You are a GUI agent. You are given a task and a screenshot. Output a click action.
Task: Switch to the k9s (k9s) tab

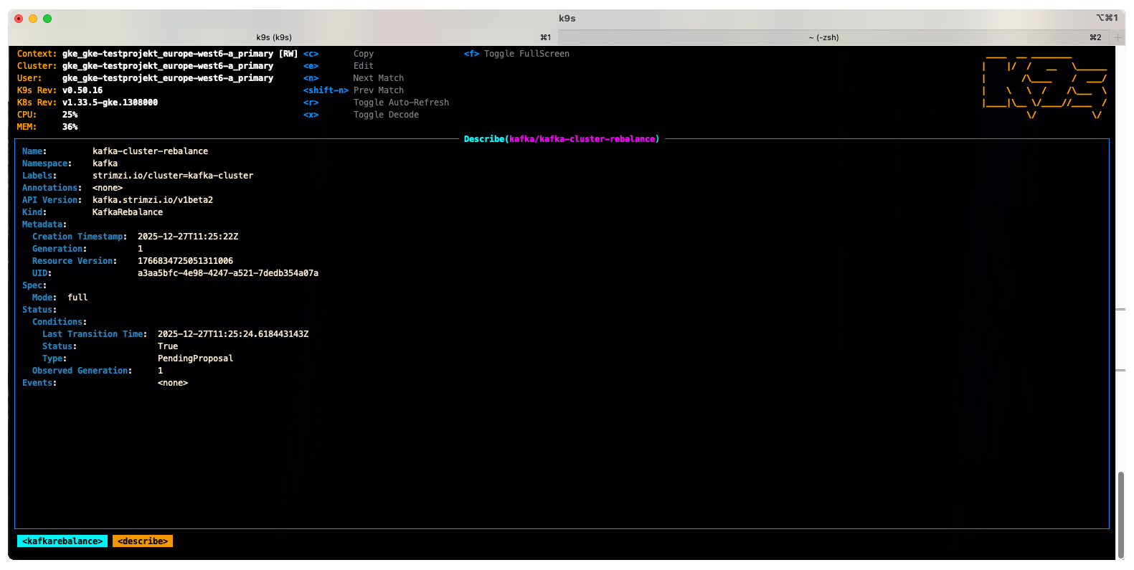pos(274,37)
